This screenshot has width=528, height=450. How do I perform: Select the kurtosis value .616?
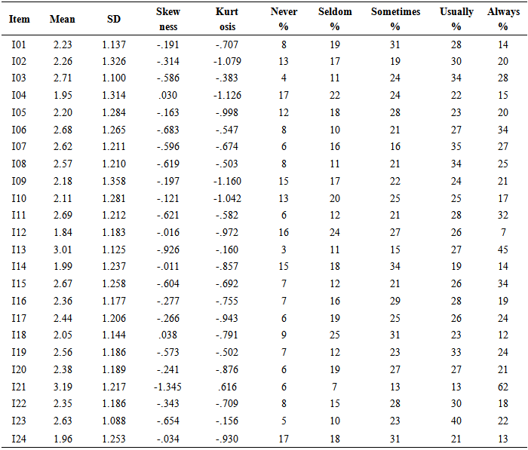[x=227, y=387]
